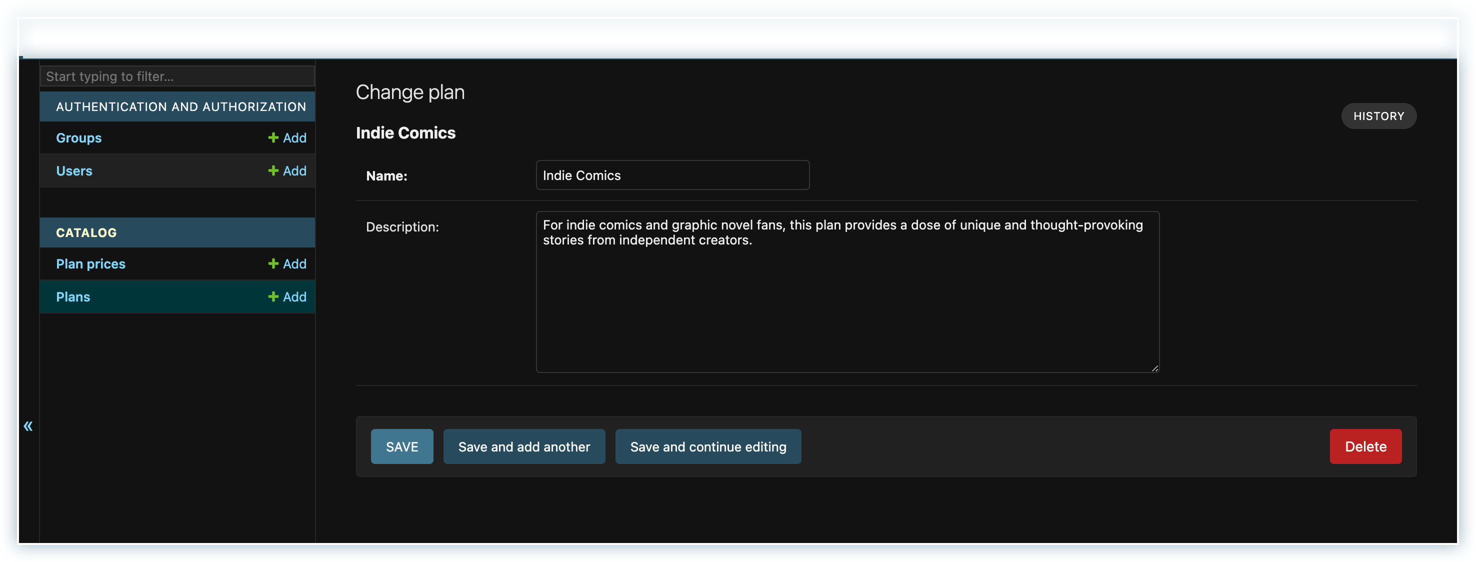
Task: Open the Users section link
Action: (x=74, y=170)
